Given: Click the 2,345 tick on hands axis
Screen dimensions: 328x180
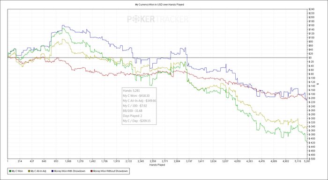Looking at the screenshot, I should click(x=141, y=161).
